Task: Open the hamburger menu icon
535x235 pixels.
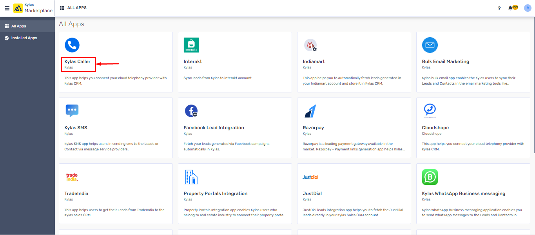Action: [x=7, y=8]
